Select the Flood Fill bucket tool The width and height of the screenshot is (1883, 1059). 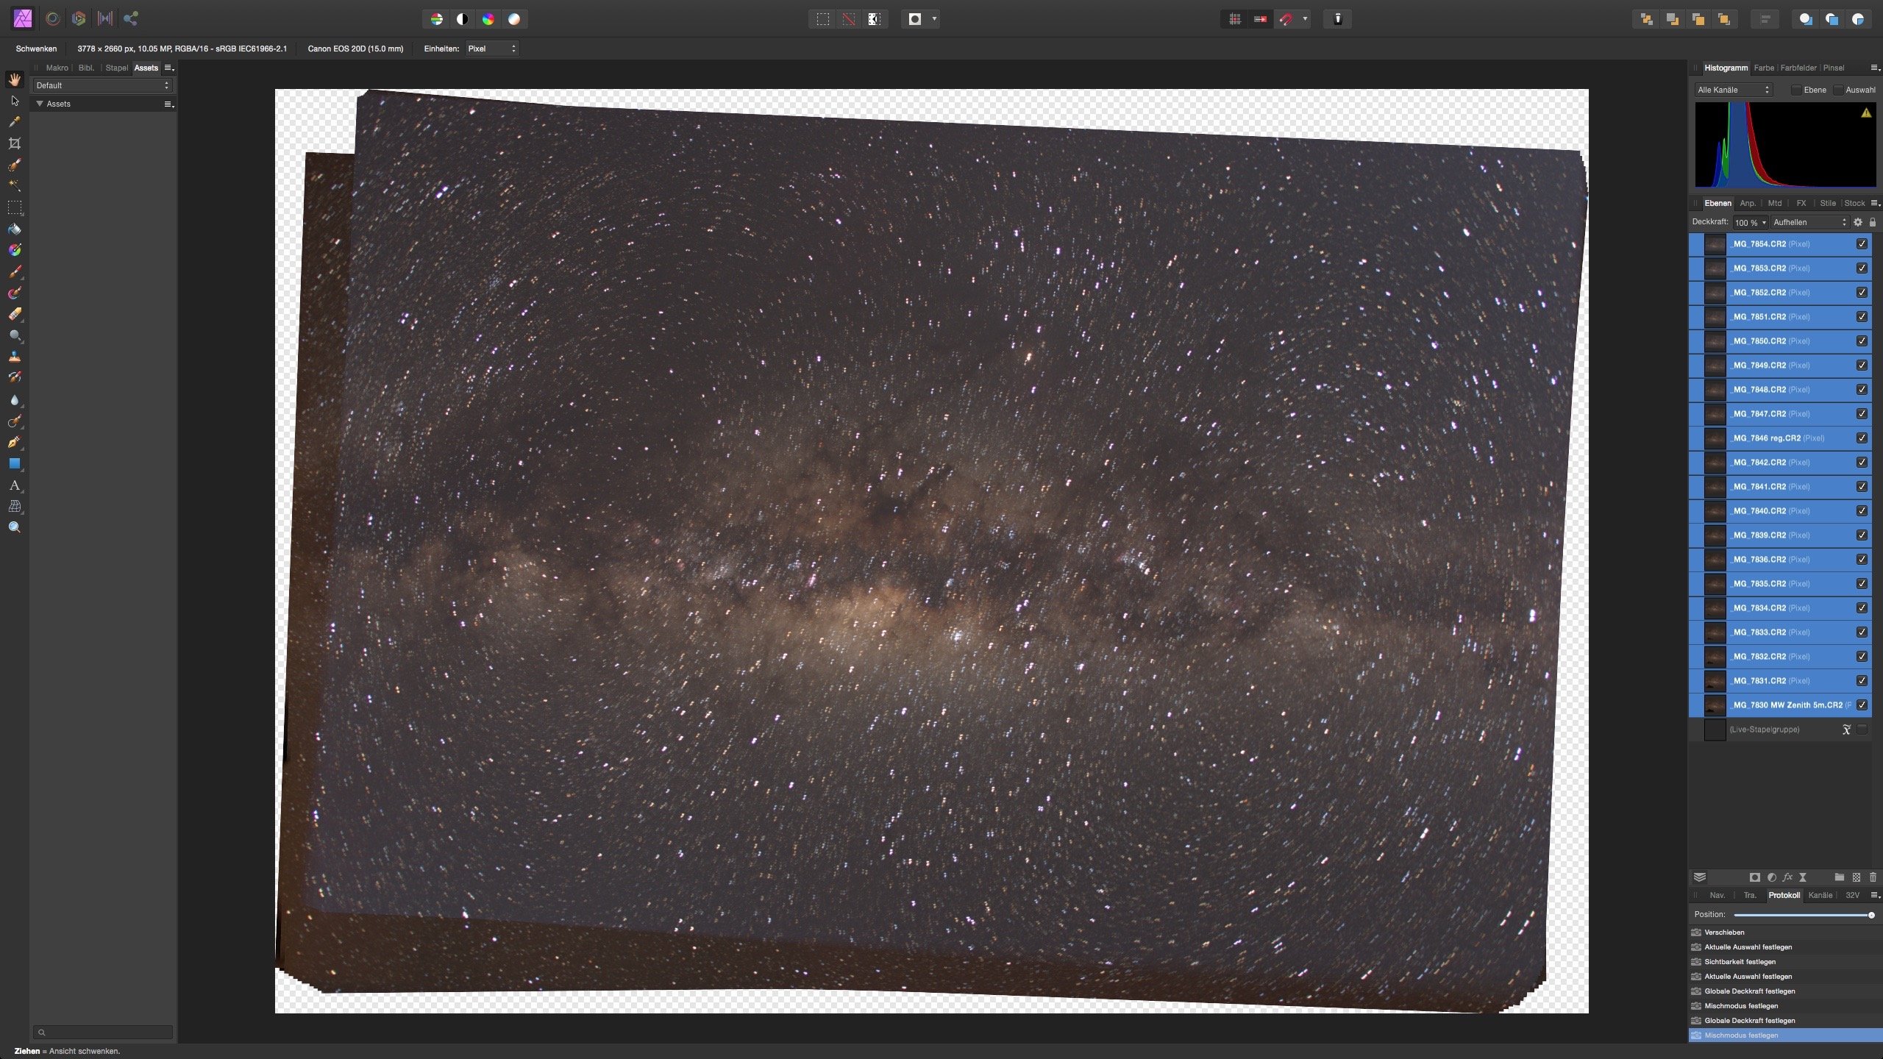click(x=14, y=229)
